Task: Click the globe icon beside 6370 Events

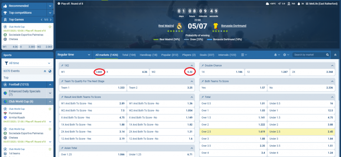Action: coord(50,71)
